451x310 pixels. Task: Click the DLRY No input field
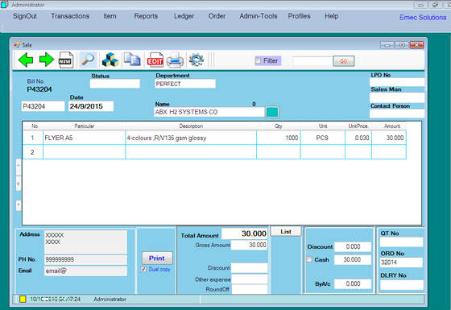tap(402, 285)
